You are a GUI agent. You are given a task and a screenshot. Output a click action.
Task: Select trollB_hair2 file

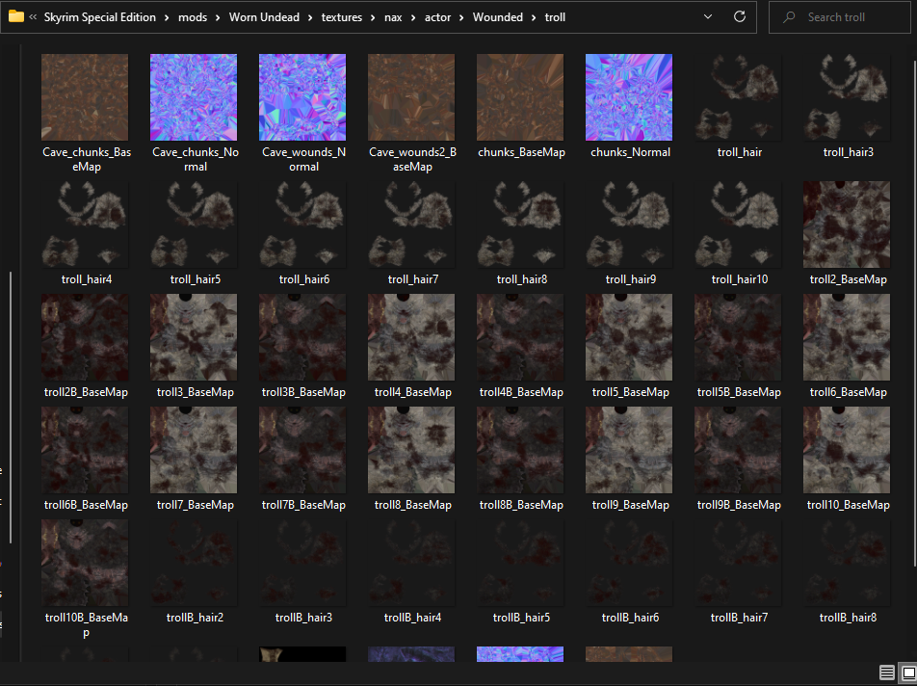(195, 572)
